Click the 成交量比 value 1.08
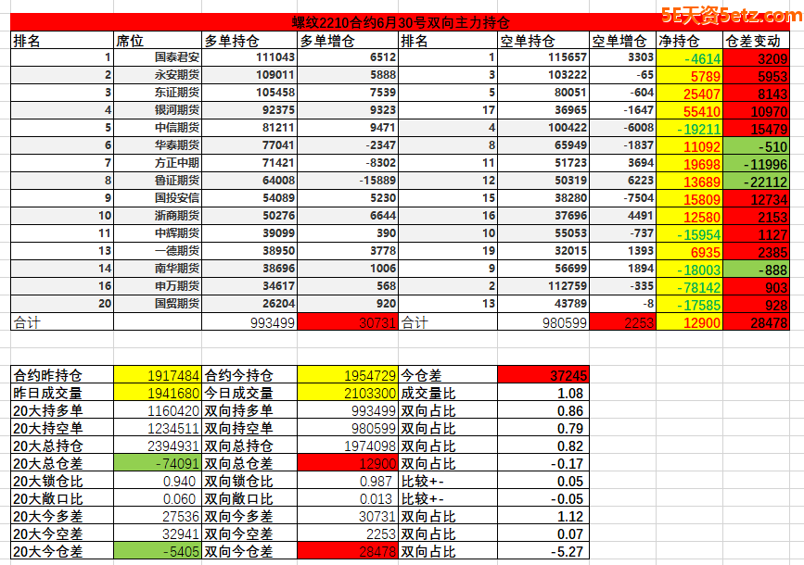The width and height of the screenshot is (804, 565). click(x=542, y=393)
